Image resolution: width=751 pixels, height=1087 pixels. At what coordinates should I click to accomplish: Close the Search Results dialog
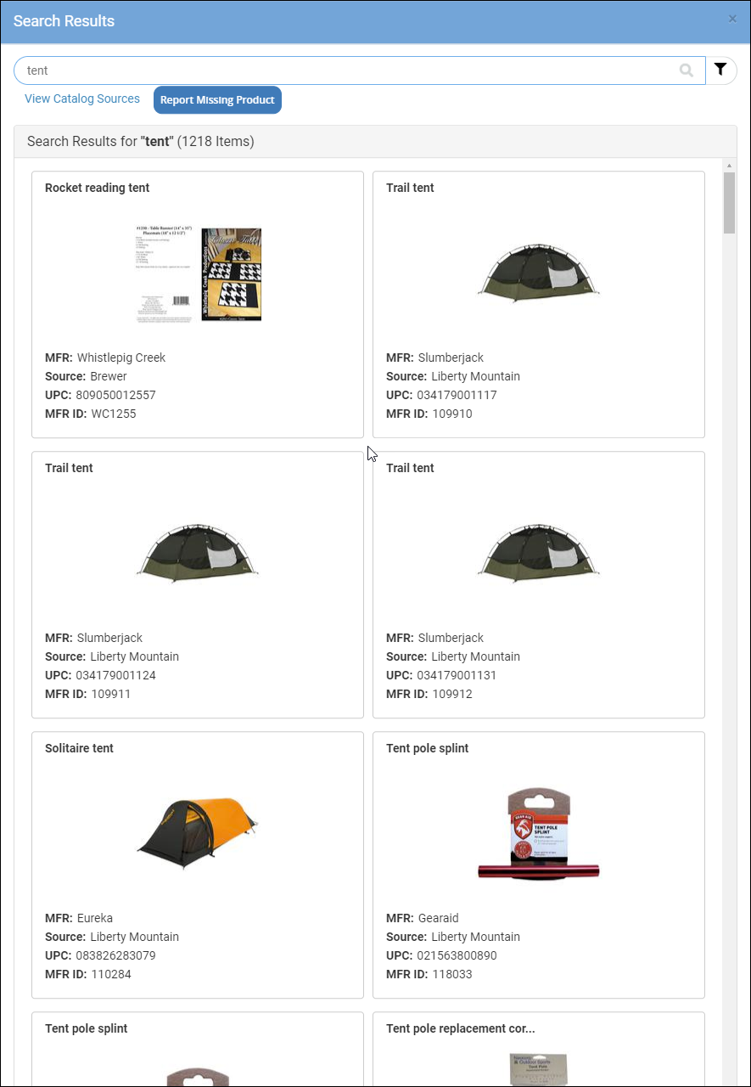point(732,19)
